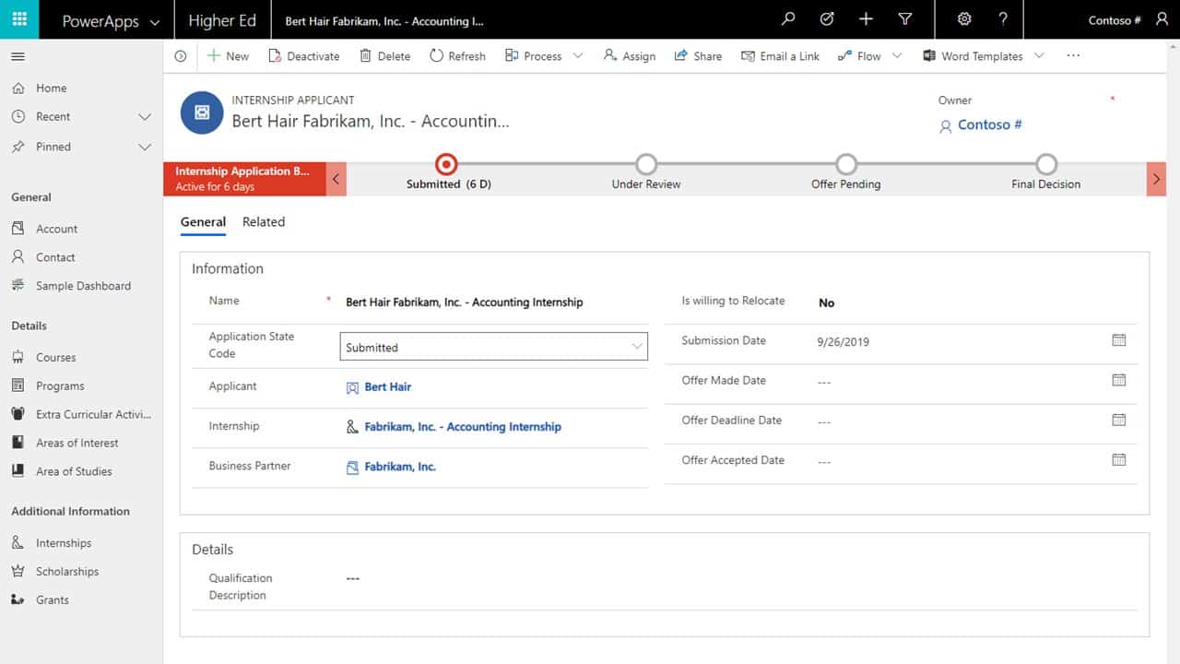Open the more commands ellipsis
Viewport: 1180px width, 664px height.
point(1073,56)
